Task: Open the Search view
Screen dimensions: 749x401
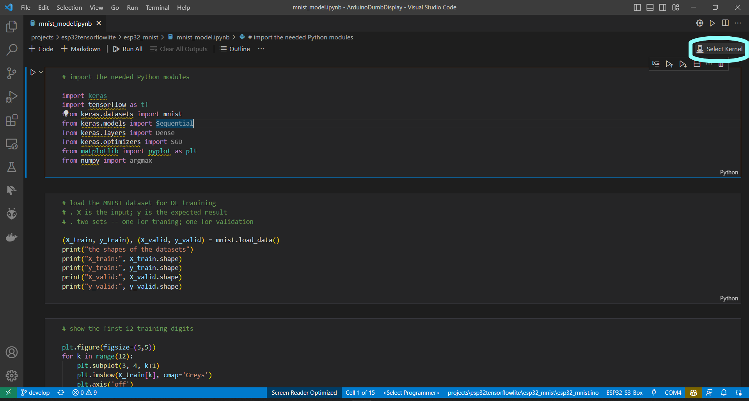Action: 12,50
